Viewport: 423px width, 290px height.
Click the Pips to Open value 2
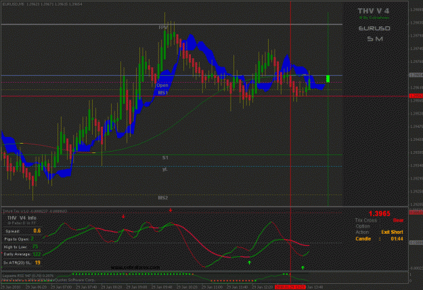(32, 239)
